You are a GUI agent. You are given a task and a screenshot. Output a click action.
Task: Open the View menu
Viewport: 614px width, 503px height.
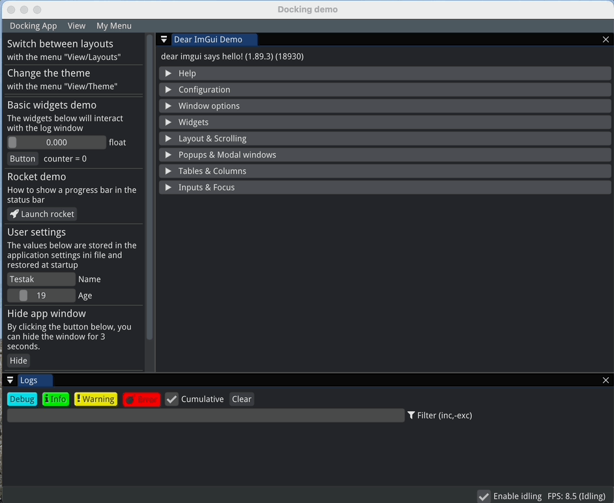[76, 26]
